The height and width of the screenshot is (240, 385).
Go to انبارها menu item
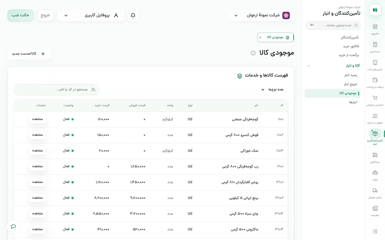[x=353, y=102]
